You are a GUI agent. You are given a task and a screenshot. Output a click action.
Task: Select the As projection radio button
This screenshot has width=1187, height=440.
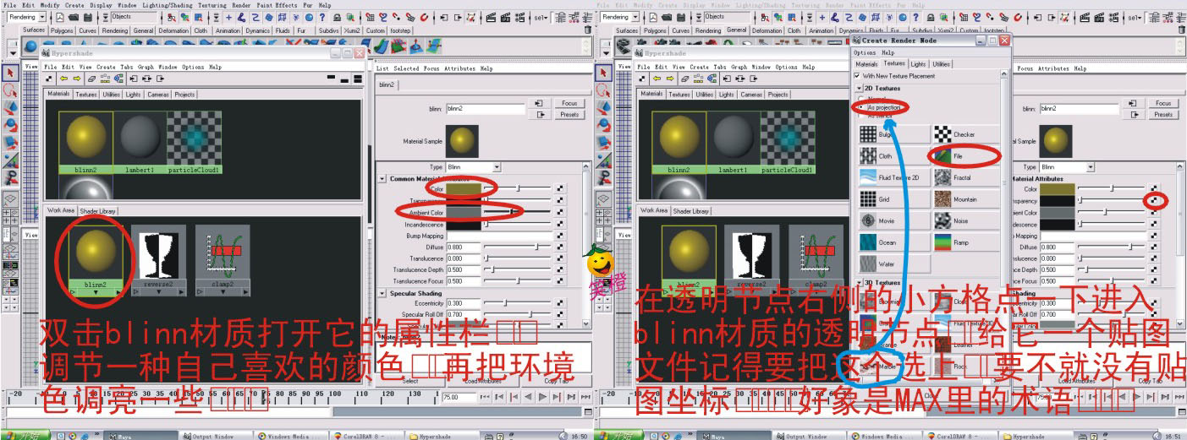pos(861,108)
